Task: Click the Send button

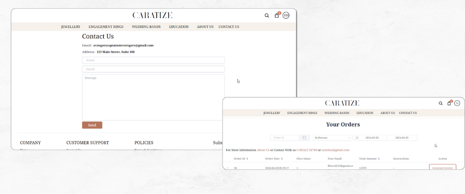Action: click(92, 125)
